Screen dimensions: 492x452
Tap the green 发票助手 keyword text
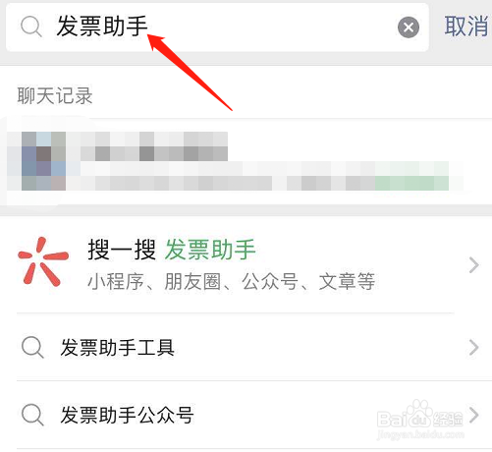[x=210, y=250]
